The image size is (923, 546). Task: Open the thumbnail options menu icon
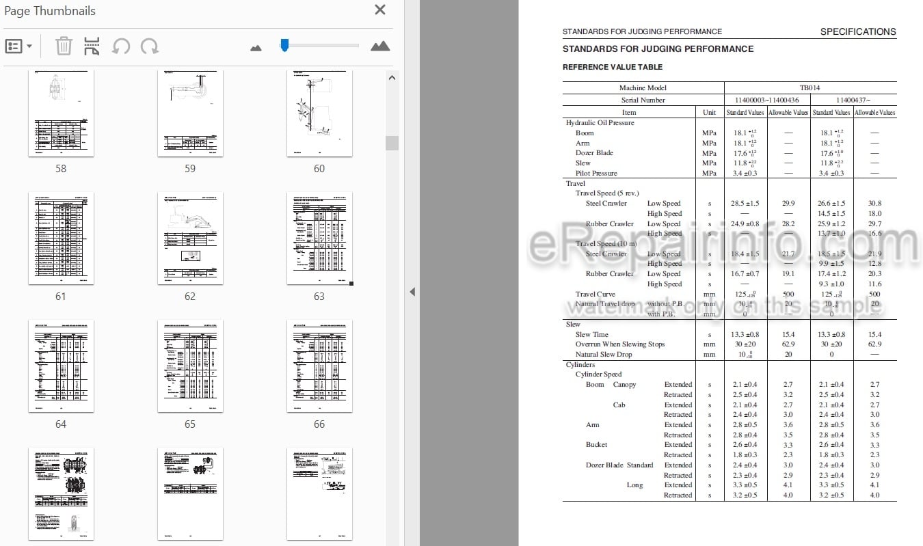[18, 46]
